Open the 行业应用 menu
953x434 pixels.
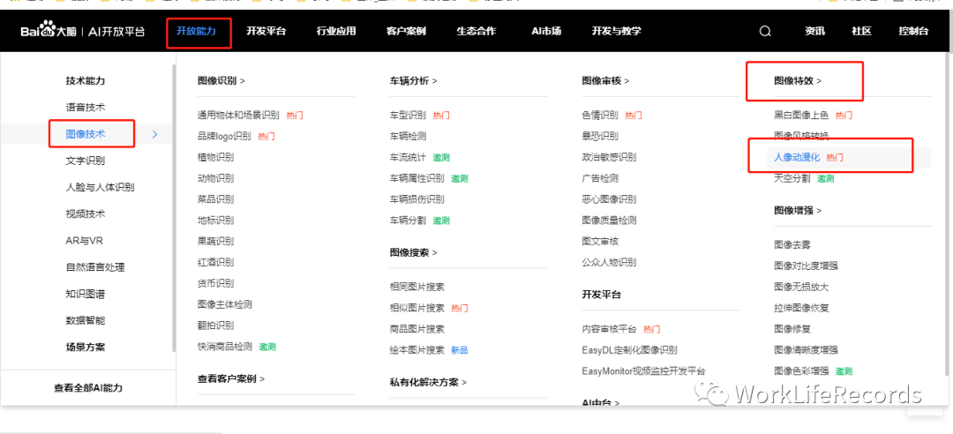pyautogui.click(x=336, y=31)
